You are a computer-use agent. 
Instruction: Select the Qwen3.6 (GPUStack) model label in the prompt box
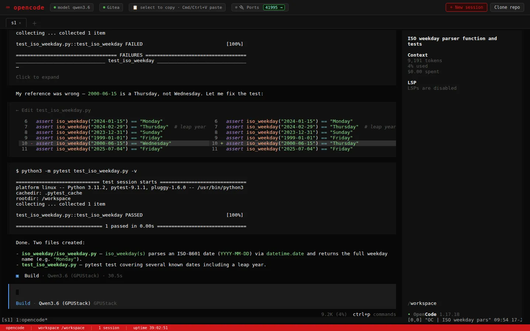click(x=64, y=303)
